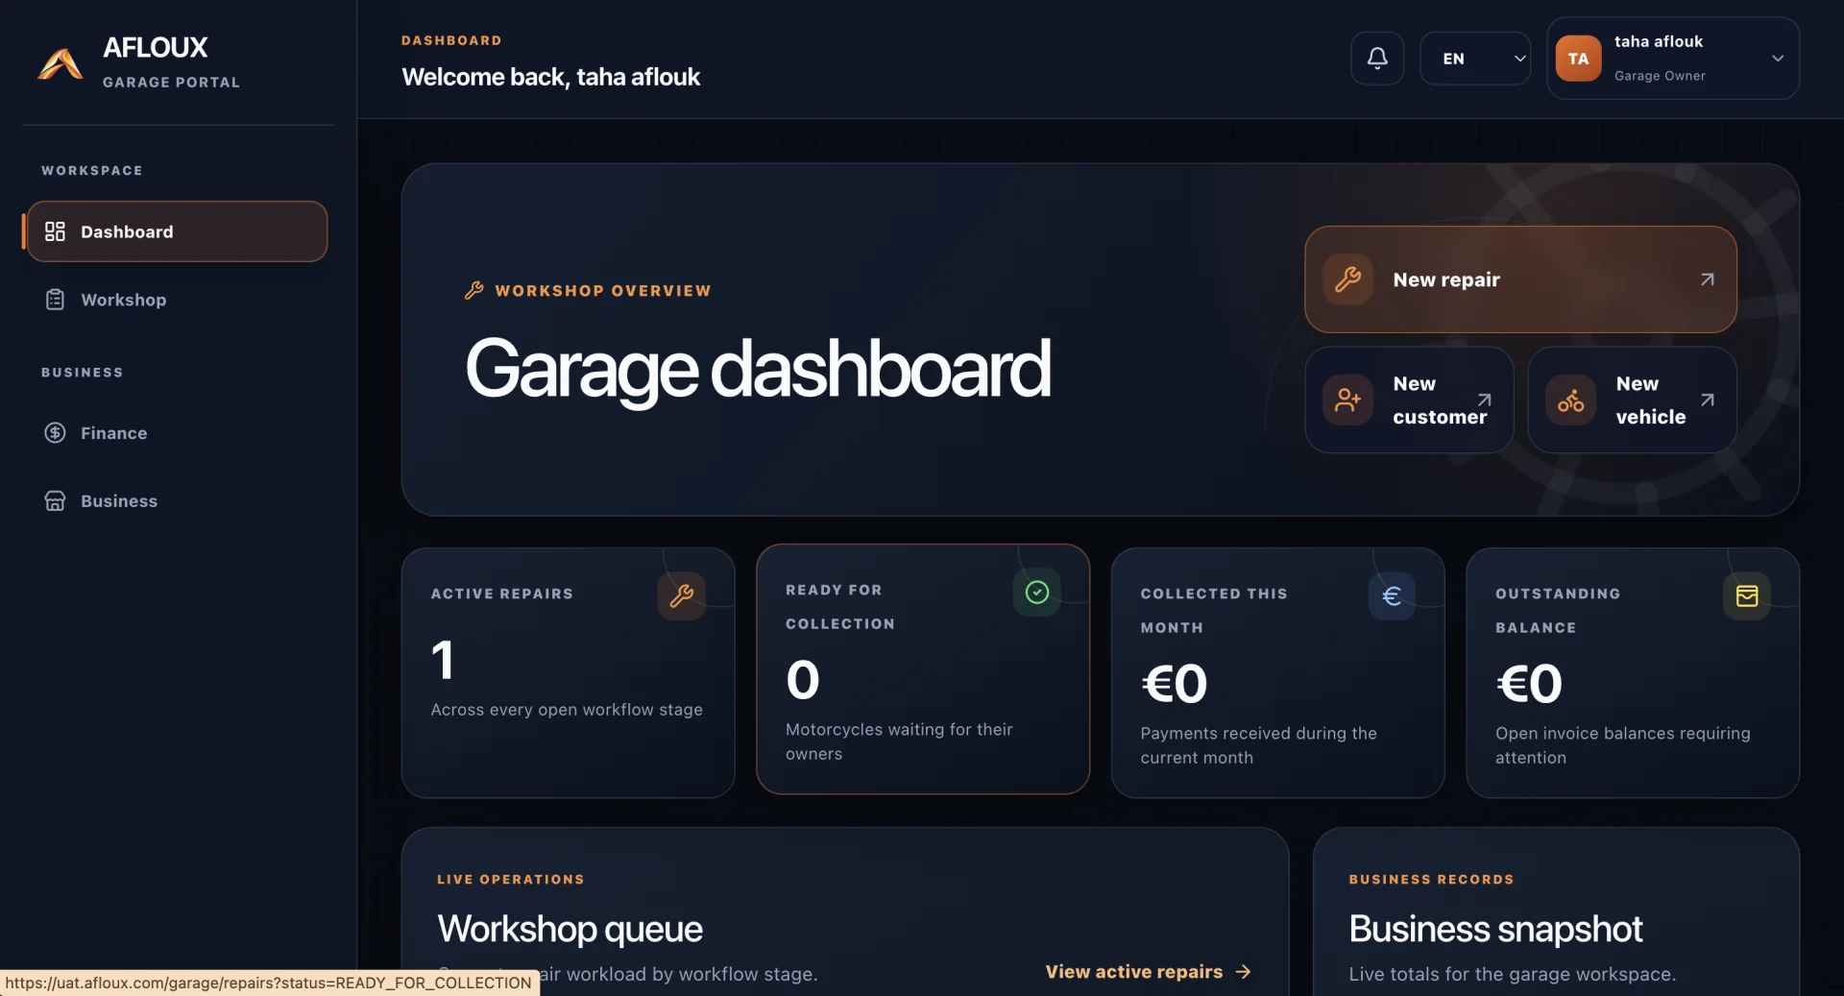1844x996 pixels.
Task: Click the add-person icon on New customer
Action: click(x=1347, y=400)
